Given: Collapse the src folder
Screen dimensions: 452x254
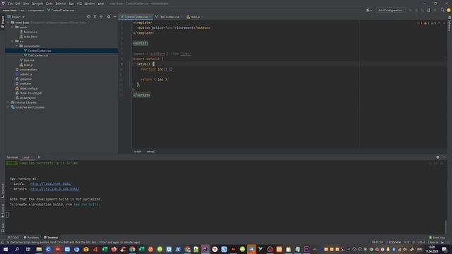Looking at the screenshot, I should [x=13, y=41].
